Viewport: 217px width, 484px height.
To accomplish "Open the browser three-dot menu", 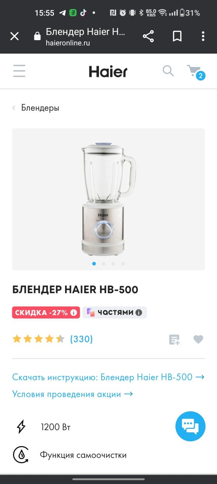I will point(203,36).
